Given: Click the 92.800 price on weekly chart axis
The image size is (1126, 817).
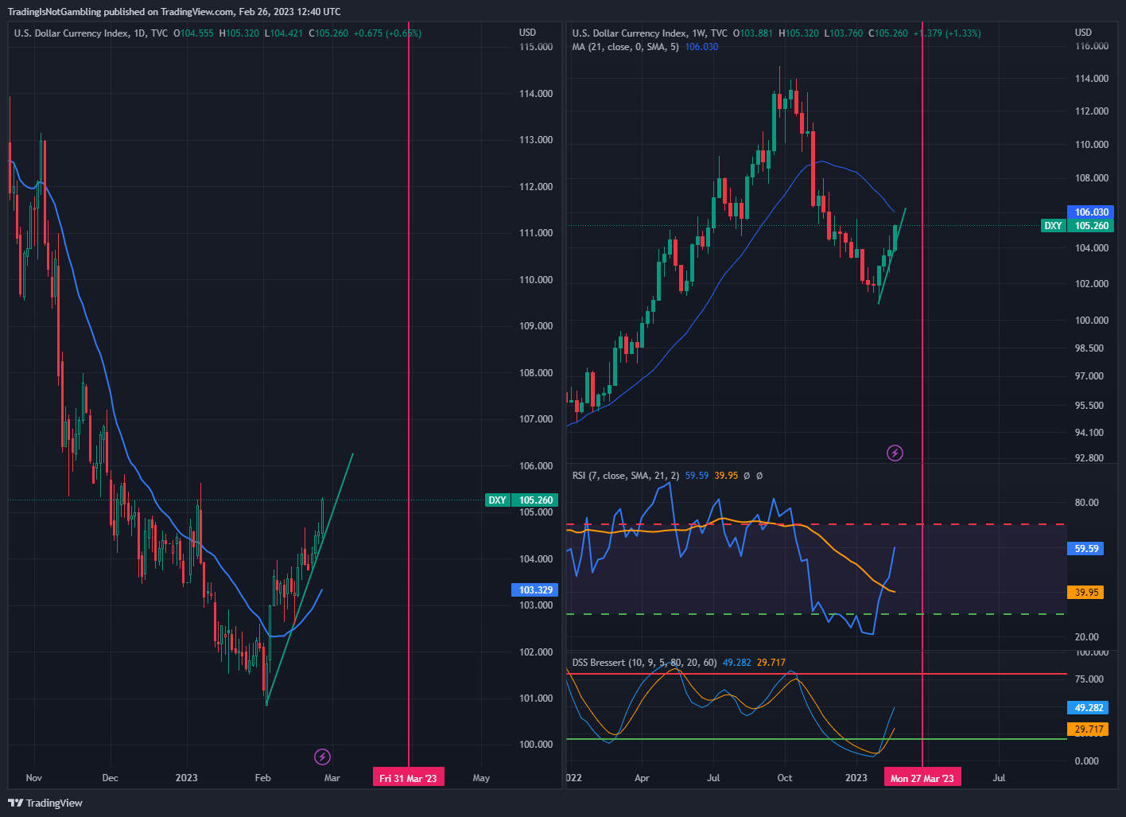Looking at the screenshot, I should tap(1089, 458).
